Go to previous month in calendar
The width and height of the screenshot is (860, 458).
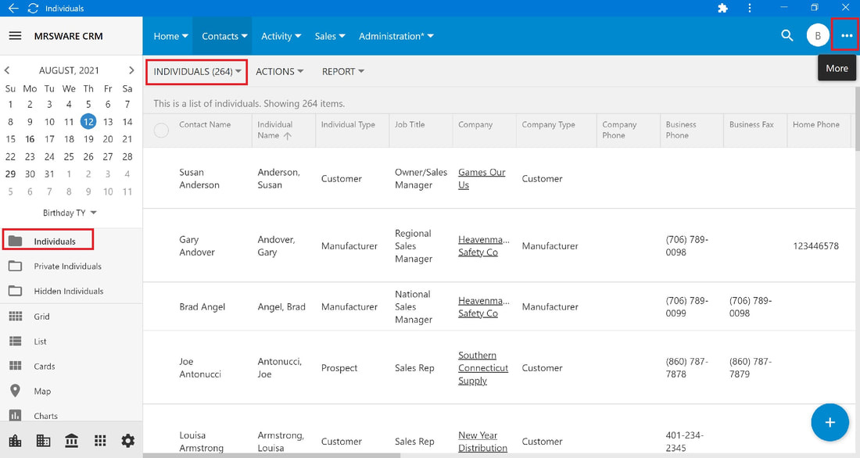pyautogui.click(x=7, y=70)
